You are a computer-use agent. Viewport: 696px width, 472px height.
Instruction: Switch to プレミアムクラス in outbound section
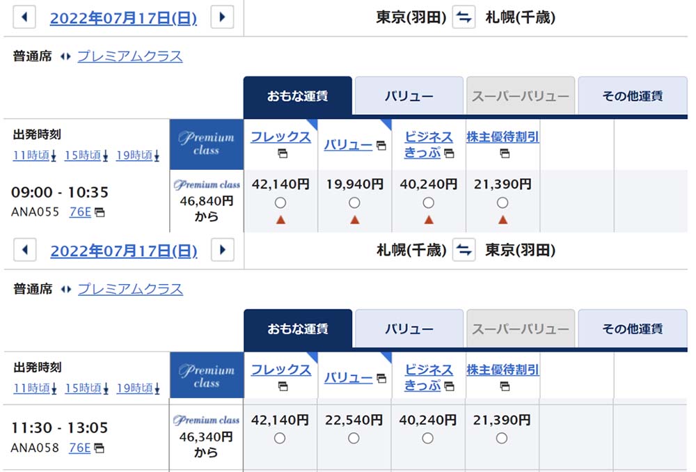pos(130,56)
